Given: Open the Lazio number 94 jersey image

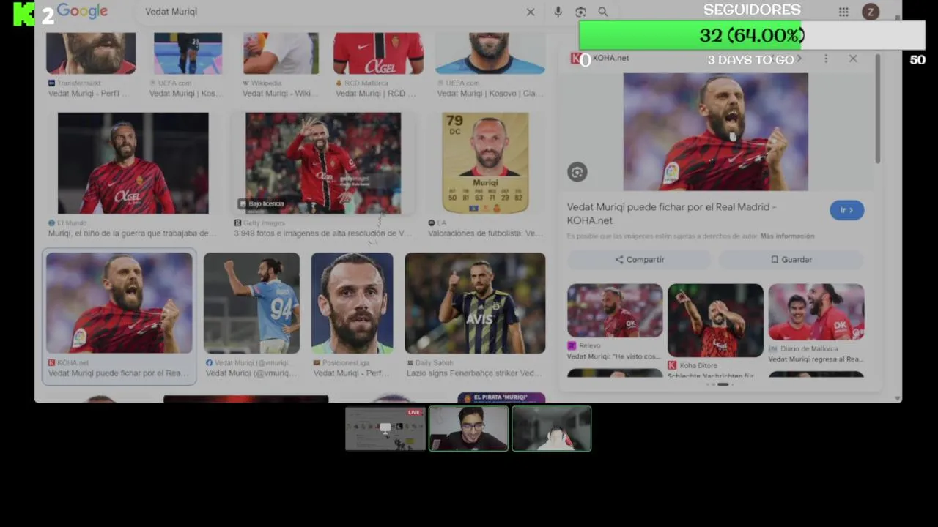Looking at the screenshot, I should (x=252, y=303).
